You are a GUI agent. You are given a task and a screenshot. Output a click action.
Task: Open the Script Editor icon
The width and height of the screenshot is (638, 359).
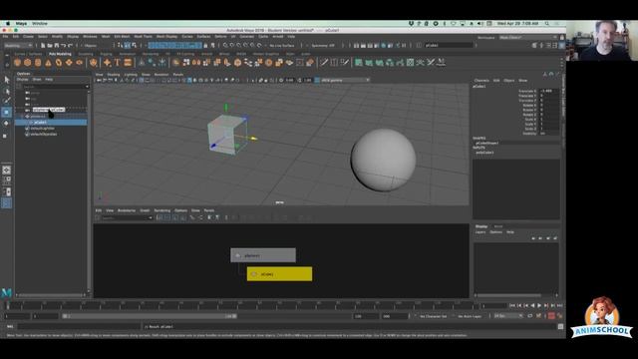[560, 326]
